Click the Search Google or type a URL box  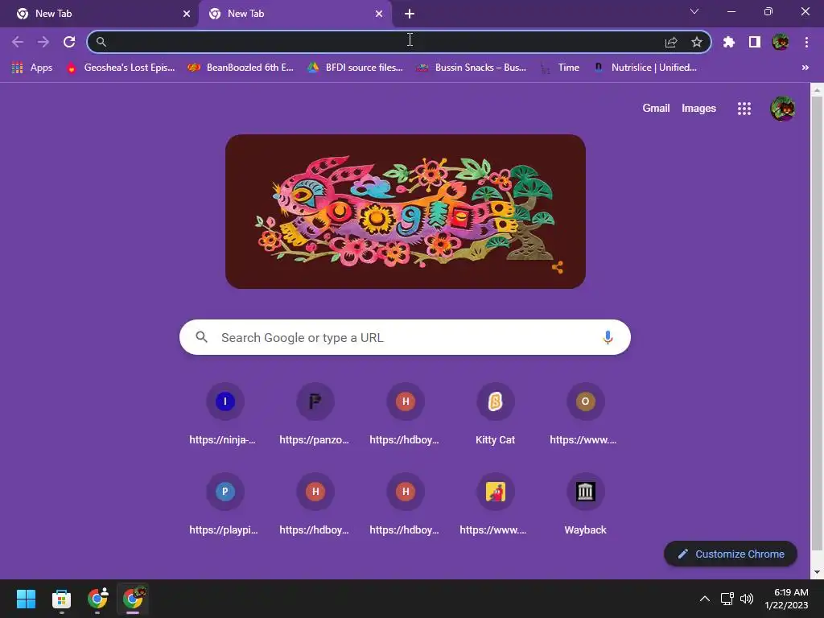point(405,337)
